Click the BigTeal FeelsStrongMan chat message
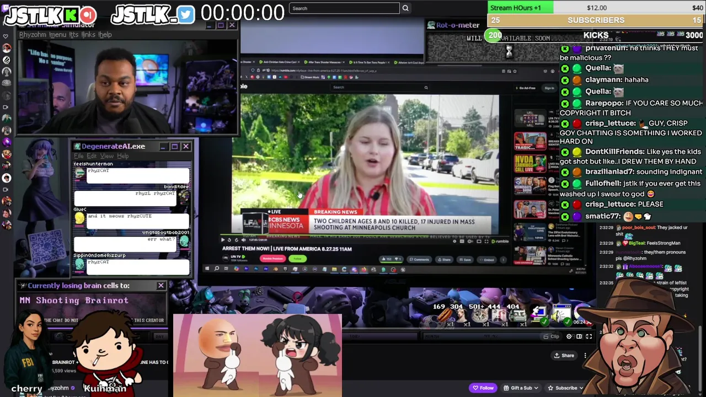 (x=640, y=243)
